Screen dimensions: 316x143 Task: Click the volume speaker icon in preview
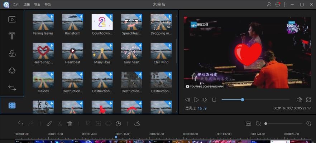point(300,99)
